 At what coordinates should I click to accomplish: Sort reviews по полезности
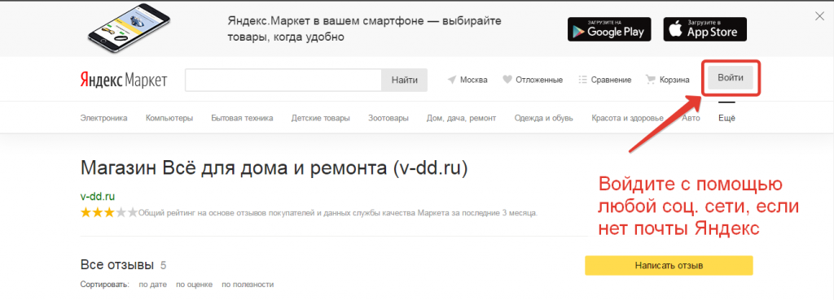pos(248,285)
